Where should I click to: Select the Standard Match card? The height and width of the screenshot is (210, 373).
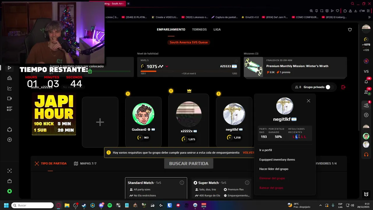[x=156, y=188]
